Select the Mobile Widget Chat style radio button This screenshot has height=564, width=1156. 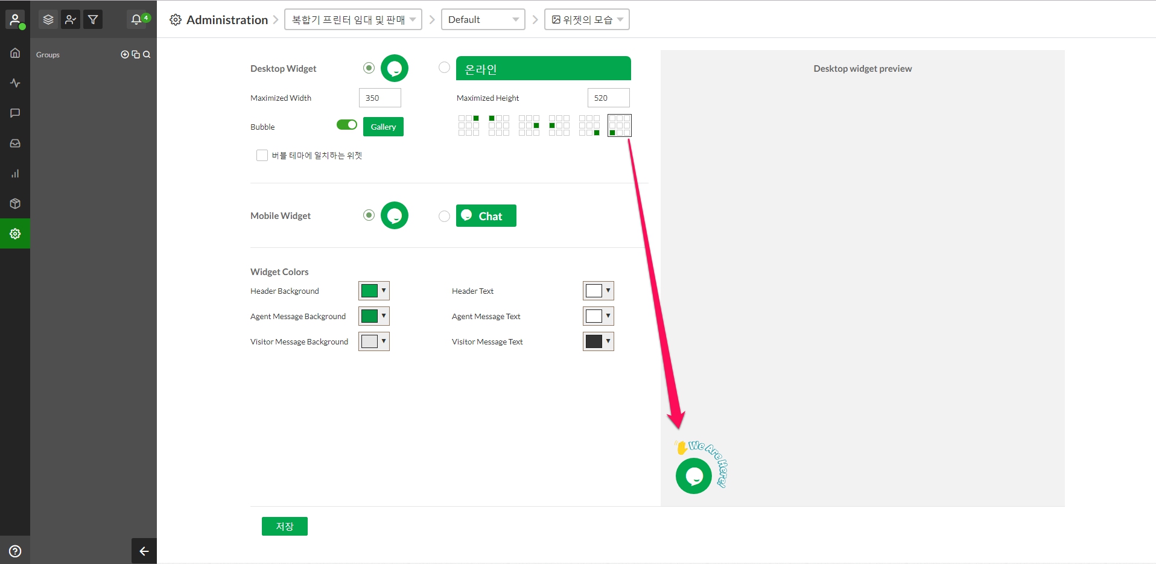444,216
